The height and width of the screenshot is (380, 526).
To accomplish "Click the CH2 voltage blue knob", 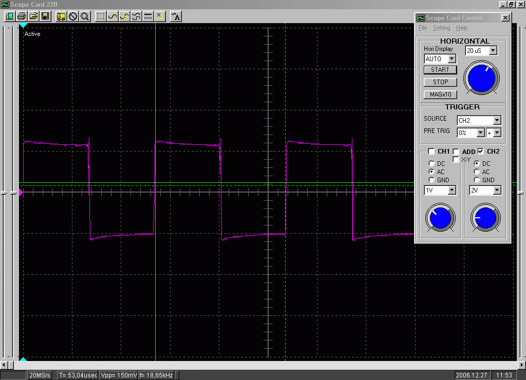I will coord(485,218).
